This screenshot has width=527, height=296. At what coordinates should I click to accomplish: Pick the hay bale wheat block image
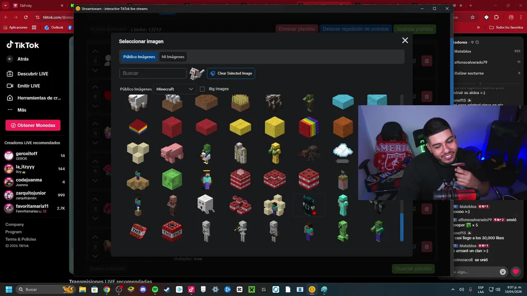pos(240,102)
